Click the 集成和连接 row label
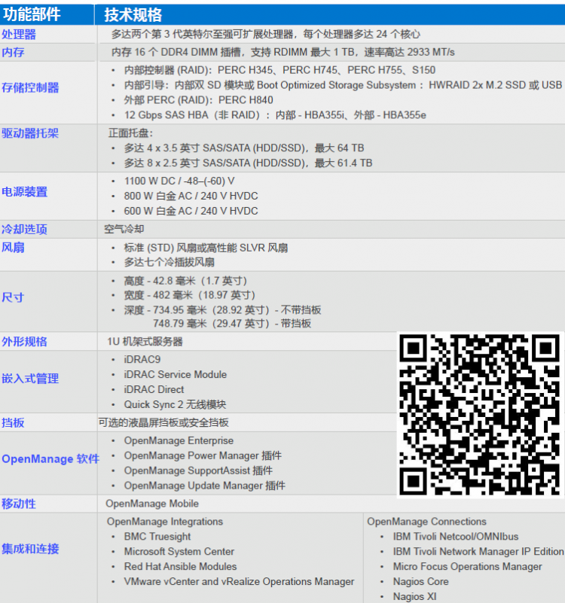Viewport: 565px width, 603px height. (30, 549)
